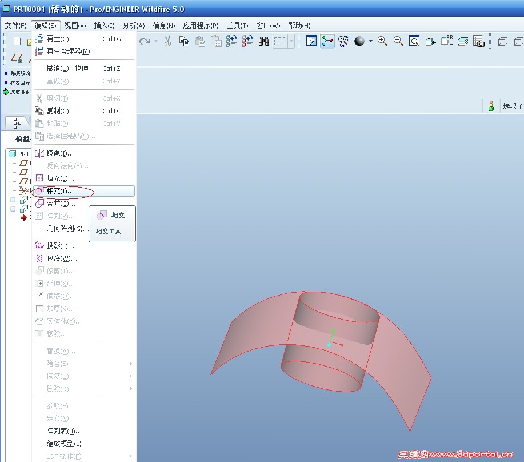
Task: Open the 文件(F) menu
Action: pos(15,26)
